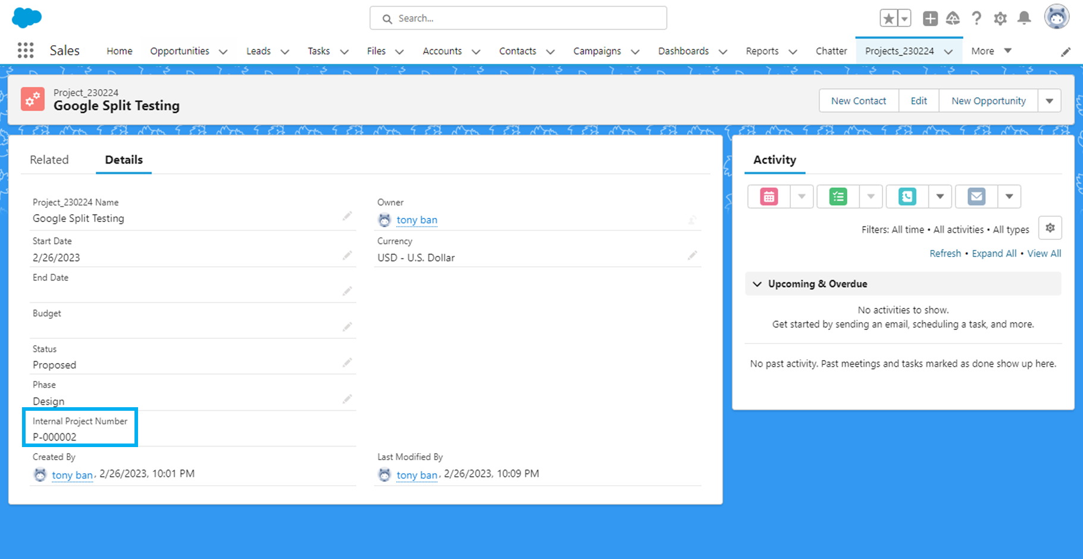Edit the Status field pencil
1083x559 pixels.
pyautogui.click(x=348, y=363)
